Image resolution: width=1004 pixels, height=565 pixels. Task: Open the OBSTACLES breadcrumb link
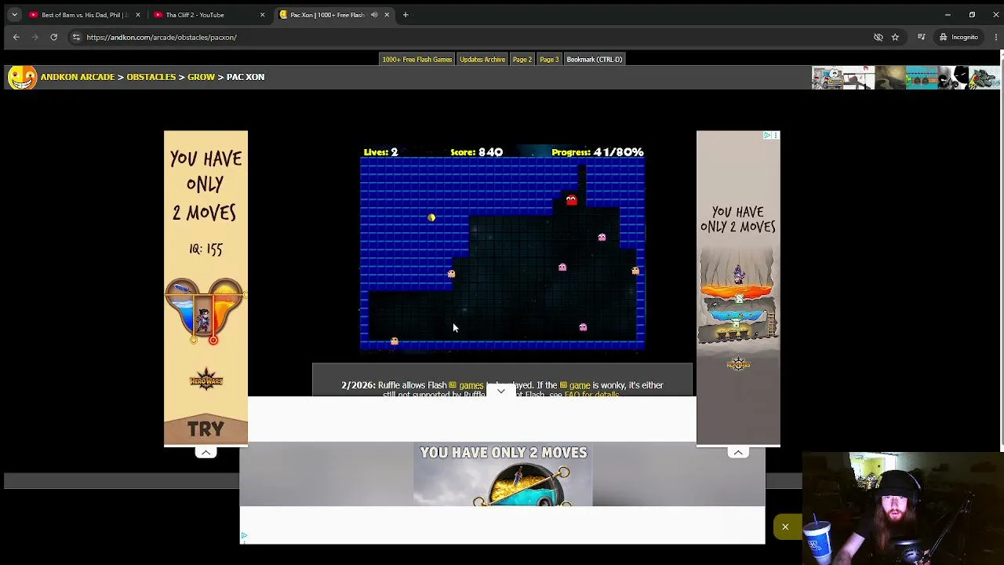[x=151, y=77]
